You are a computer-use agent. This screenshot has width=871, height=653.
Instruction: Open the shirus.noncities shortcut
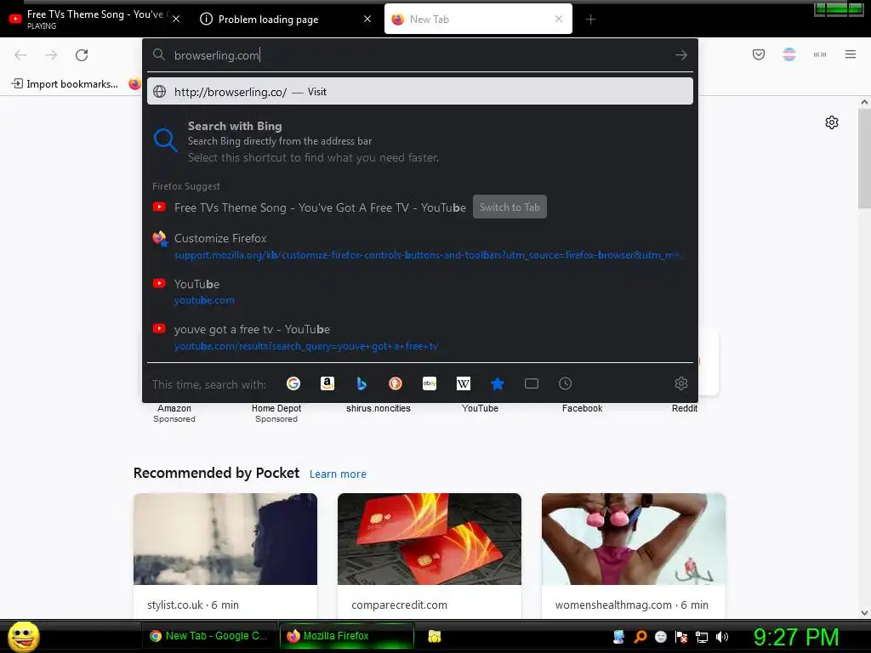[x=379, y=408]
